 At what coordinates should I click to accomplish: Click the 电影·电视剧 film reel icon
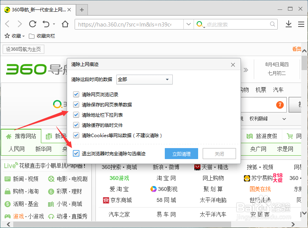(51, 179)
